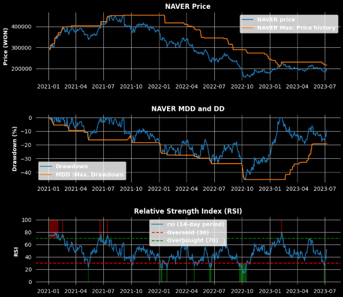Click 2023-07 tick label under RSI chart

(x=325, y=291)
